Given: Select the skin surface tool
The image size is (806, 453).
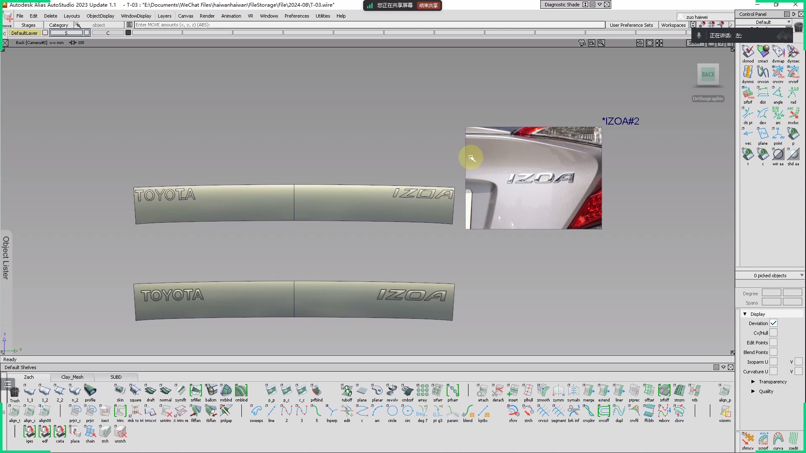Looking at the screenshot, I should pos(120,391).
